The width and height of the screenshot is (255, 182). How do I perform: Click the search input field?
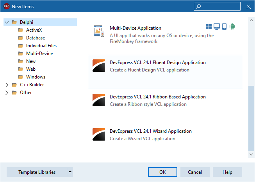[217, 6]
